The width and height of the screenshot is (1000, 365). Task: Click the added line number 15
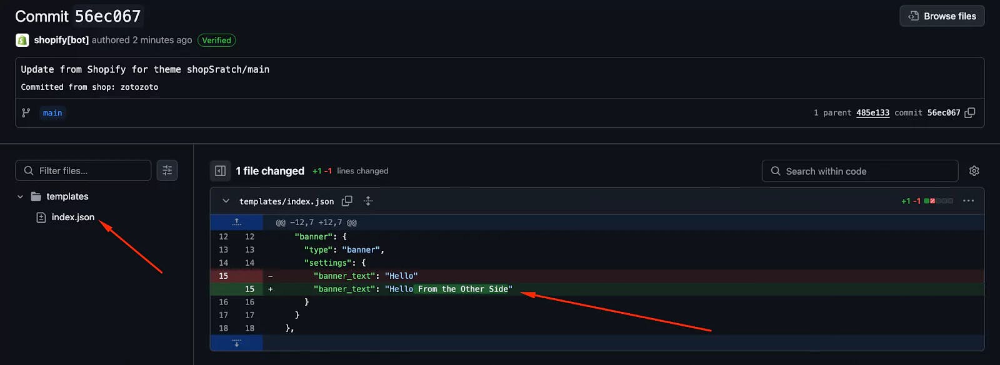[x=249, y=289]
